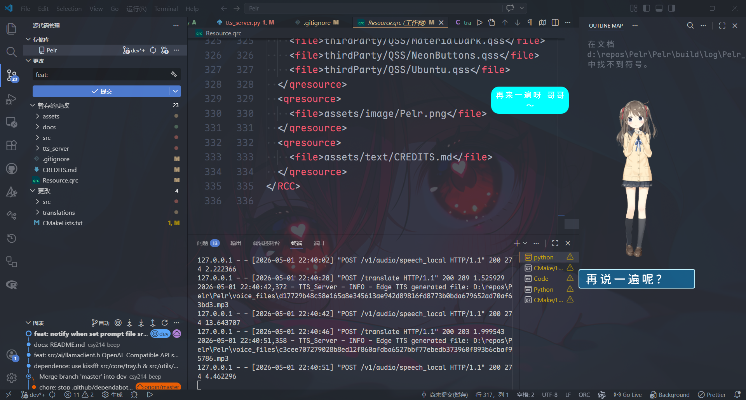Maximize the terminal panel size
This screenshot has width=746, height=400.
555,243
